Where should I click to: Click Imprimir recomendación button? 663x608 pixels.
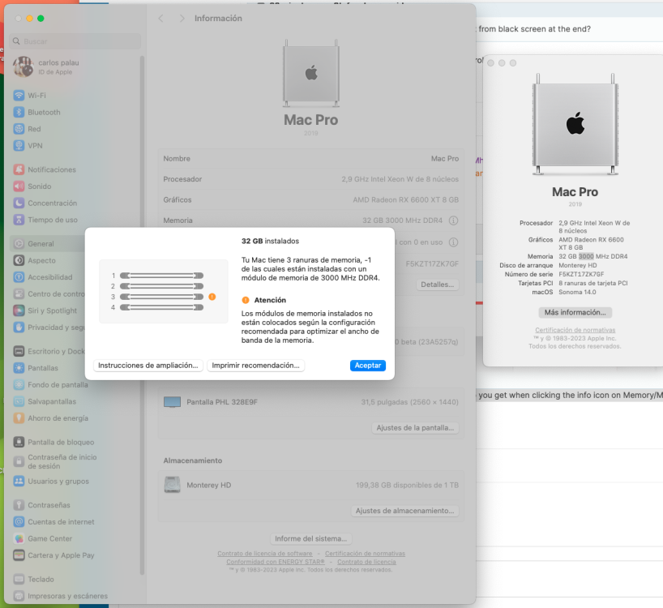click(255, 366)
